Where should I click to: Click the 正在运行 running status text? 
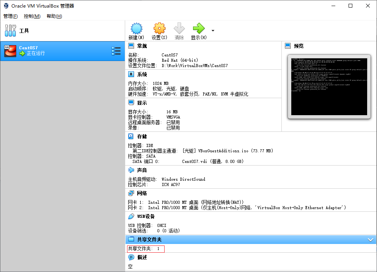36,53
